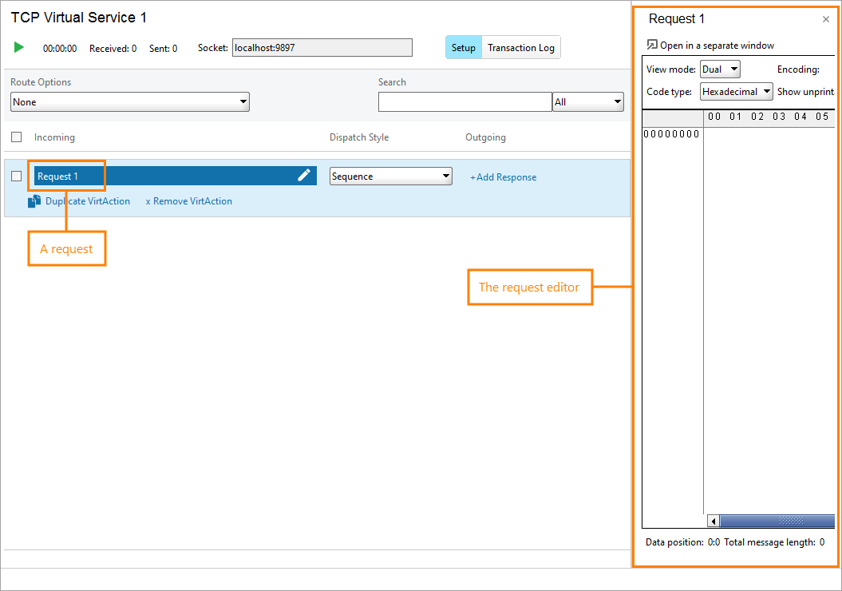Click inside the Search input box
The height and width of the screenshot is (591, 842).
coord(464,101)
